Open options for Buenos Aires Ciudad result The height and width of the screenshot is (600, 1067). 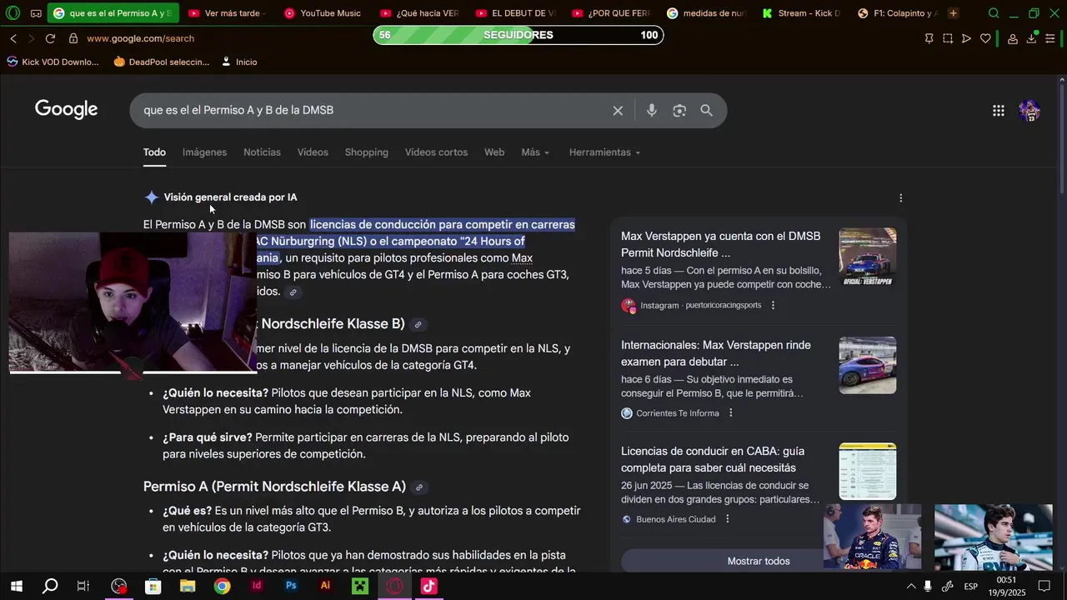(x=727, y=519)
